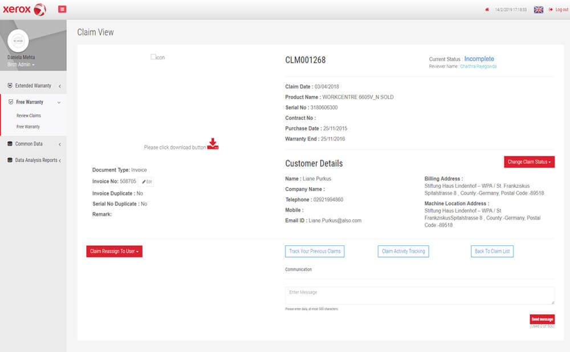Click the Incomplete status text

479,59
